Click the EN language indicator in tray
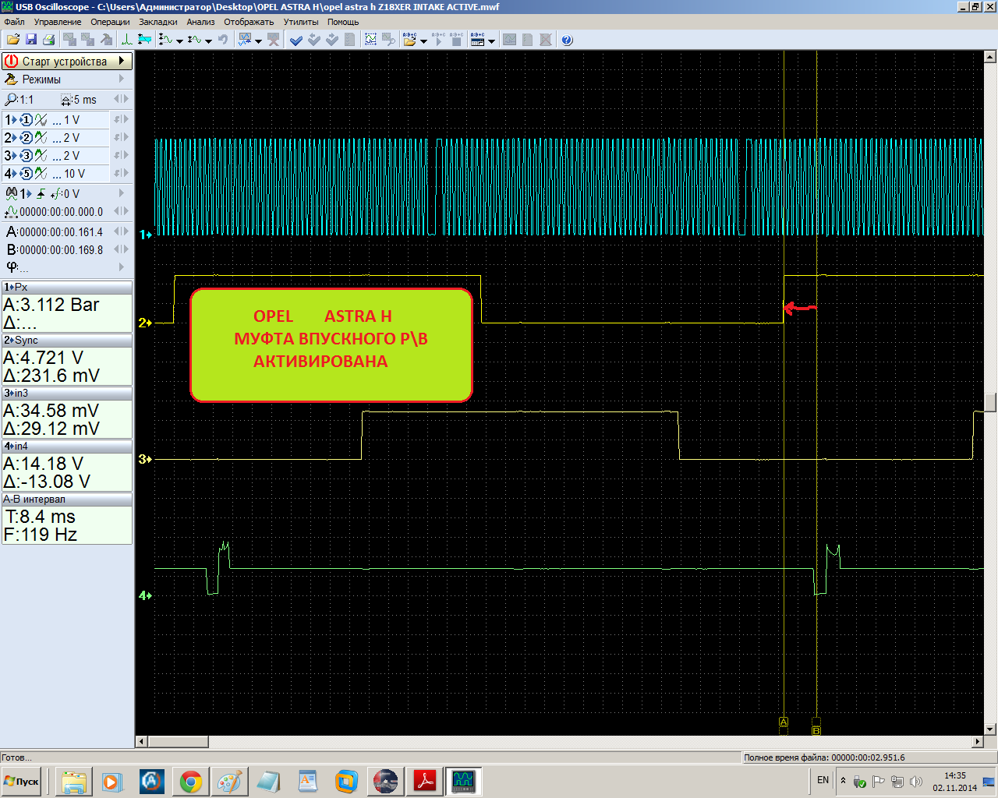 point(823,779)
